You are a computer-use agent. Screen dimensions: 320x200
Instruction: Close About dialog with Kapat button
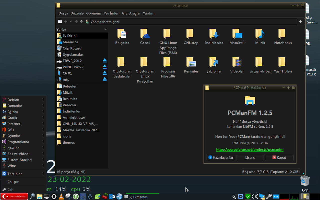click(x=279, y=157)
